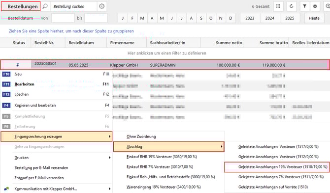The width and height of the screenshot is (330, 193).
Task: Sort by the Reelles Lieferdatum column header
Action: tap(310, 43)
